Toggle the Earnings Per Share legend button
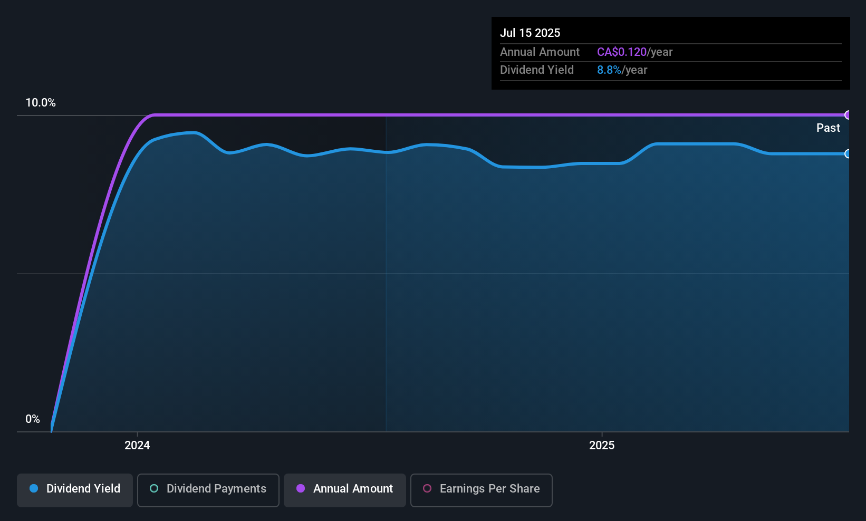The image size is (866, 521). 482,490
